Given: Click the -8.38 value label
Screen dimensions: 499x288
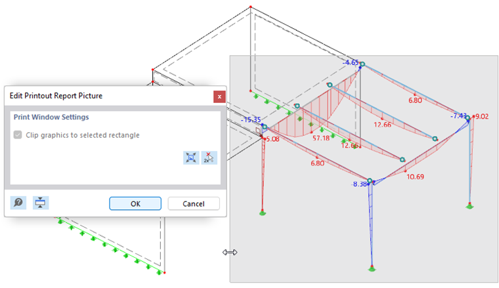Looking at the screenshot, I should (359, 184).
